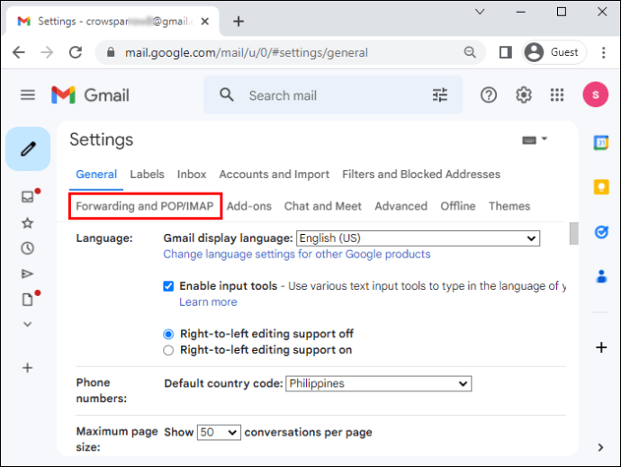621x467 pixels.
Task: Open conversations per page dropdown
Action: [x=219, y=432]
